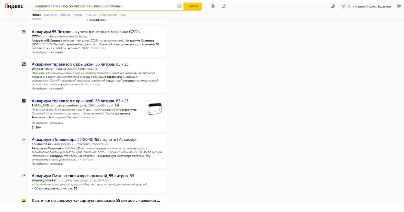Switch to the Видео tab
Viewport: 404px width, 212px height.
(65, 15)
